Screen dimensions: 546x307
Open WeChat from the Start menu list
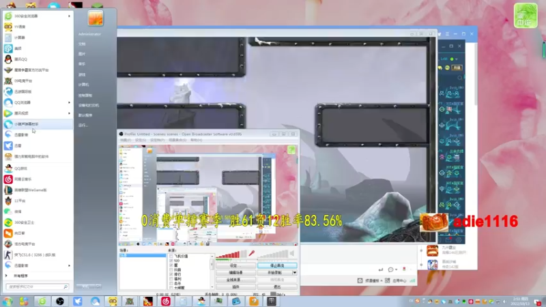click(37, 211)
